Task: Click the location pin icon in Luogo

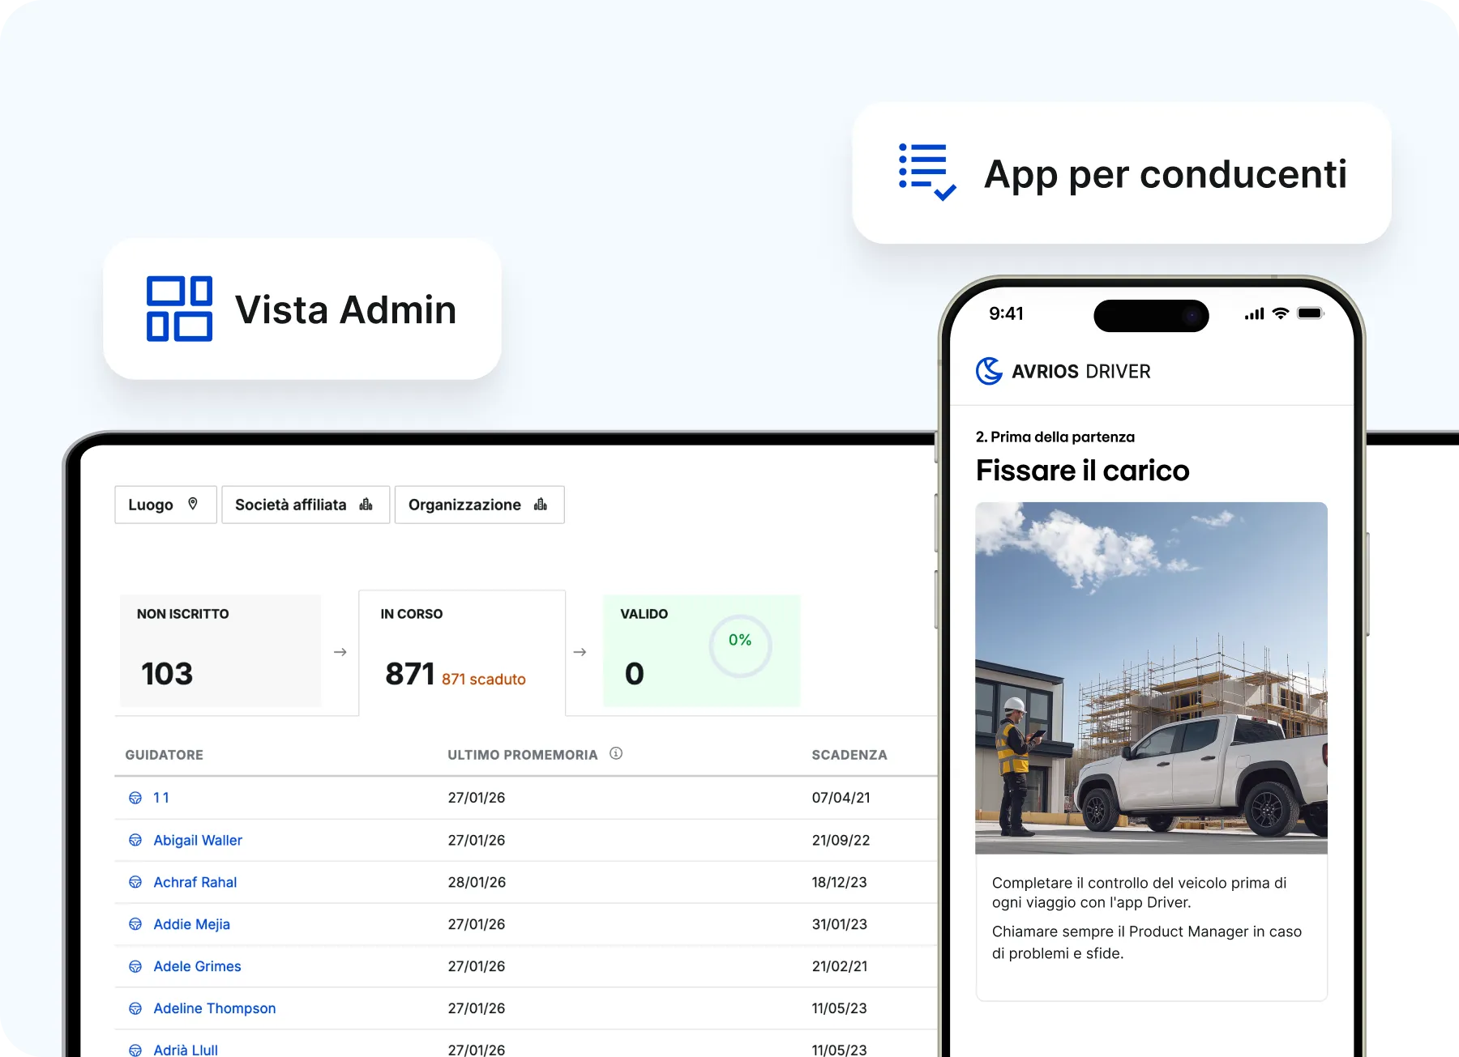Action: point(193,504)
